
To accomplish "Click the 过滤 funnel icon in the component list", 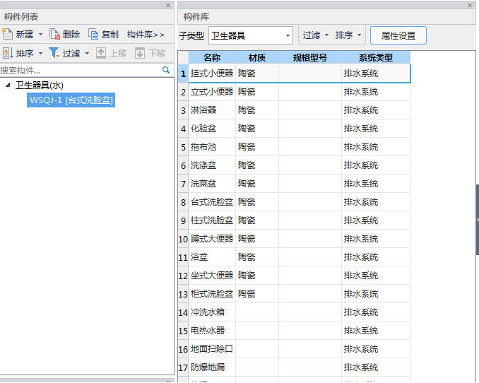I will pyautogui.click(x=54, y=53).
